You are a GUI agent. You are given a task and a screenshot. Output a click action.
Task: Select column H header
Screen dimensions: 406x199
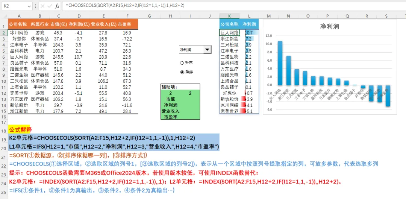(x=170, y=16)
